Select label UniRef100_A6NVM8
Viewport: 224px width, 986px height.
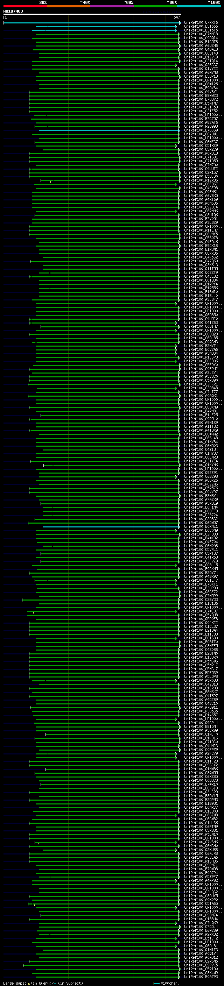click(x=201, y=72)
